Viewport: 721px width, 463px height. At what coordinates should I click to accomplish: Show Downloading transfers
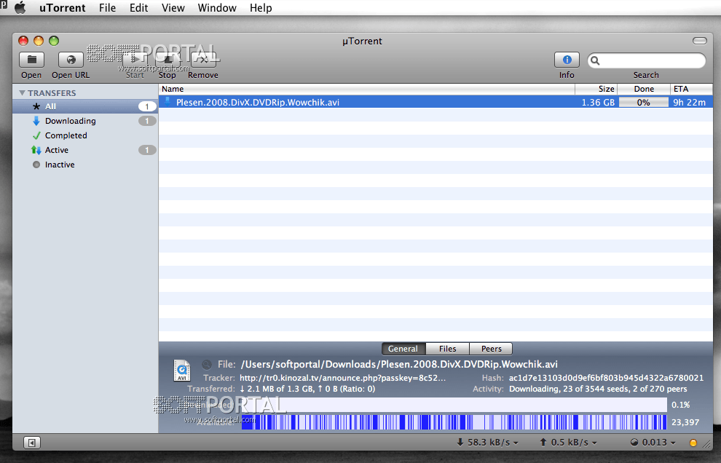pyautogui.click(x=85, y=121)
